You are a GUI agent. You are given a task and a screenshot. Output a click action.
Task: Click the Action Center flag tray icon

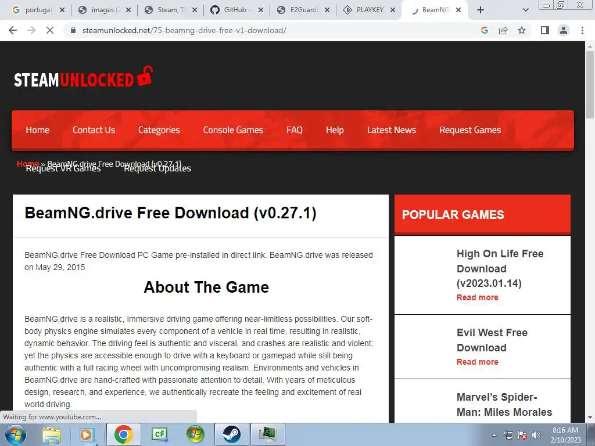click(x=522, y=435)
